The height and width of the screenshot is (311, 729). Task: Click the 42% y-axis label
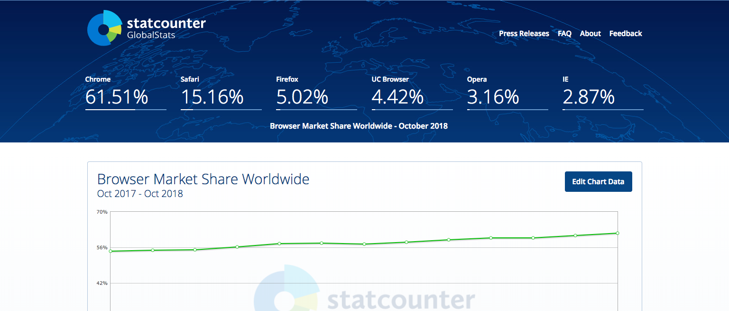(x=102, y=283)
